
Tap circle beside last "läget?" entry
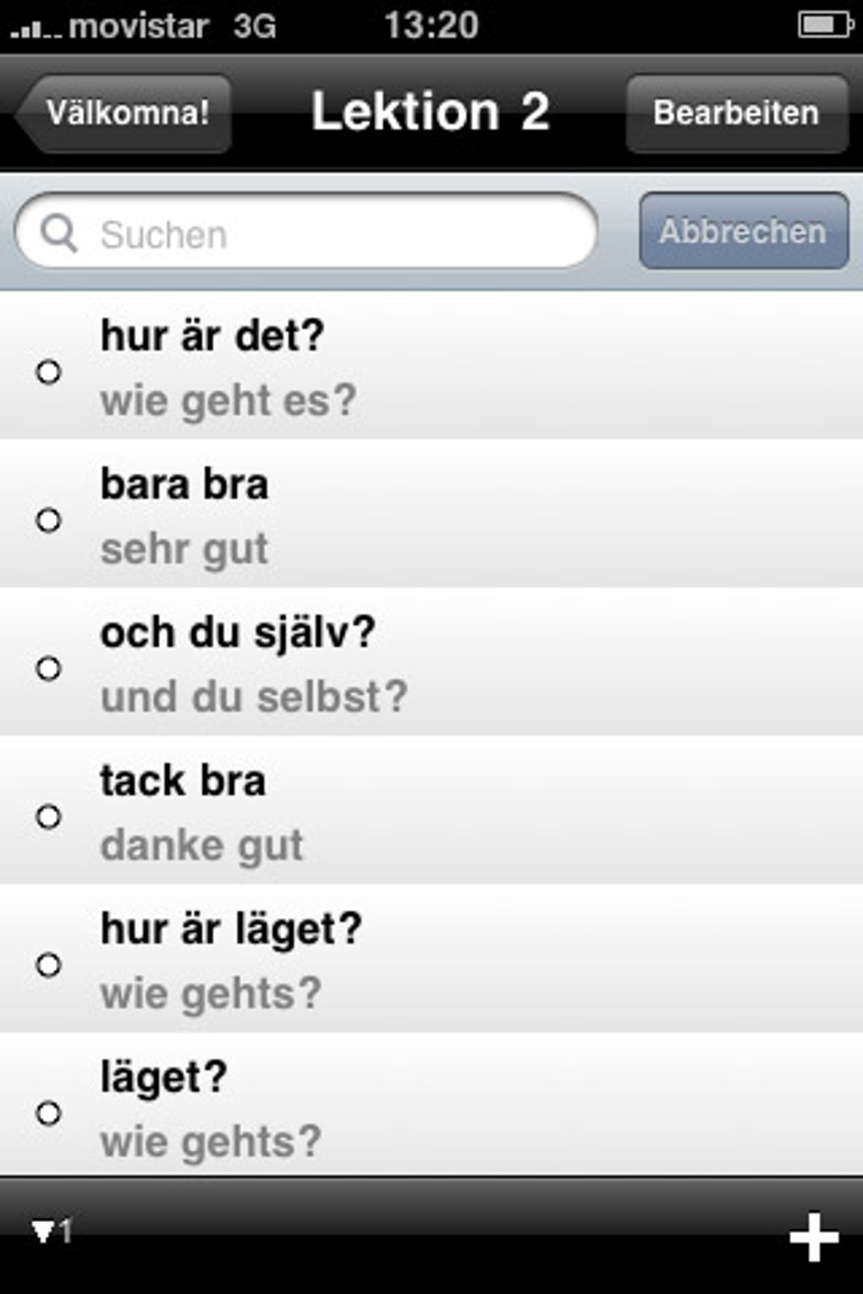click(49, 1112)
